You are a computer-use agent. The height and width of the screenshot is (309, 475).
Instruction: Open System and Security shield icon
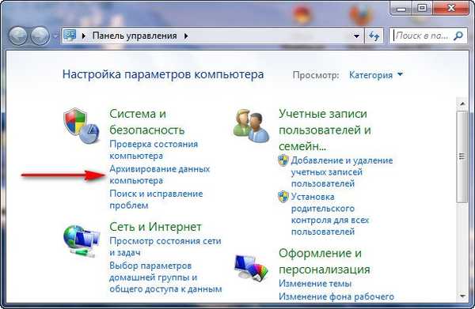click(x=82, y=126)
